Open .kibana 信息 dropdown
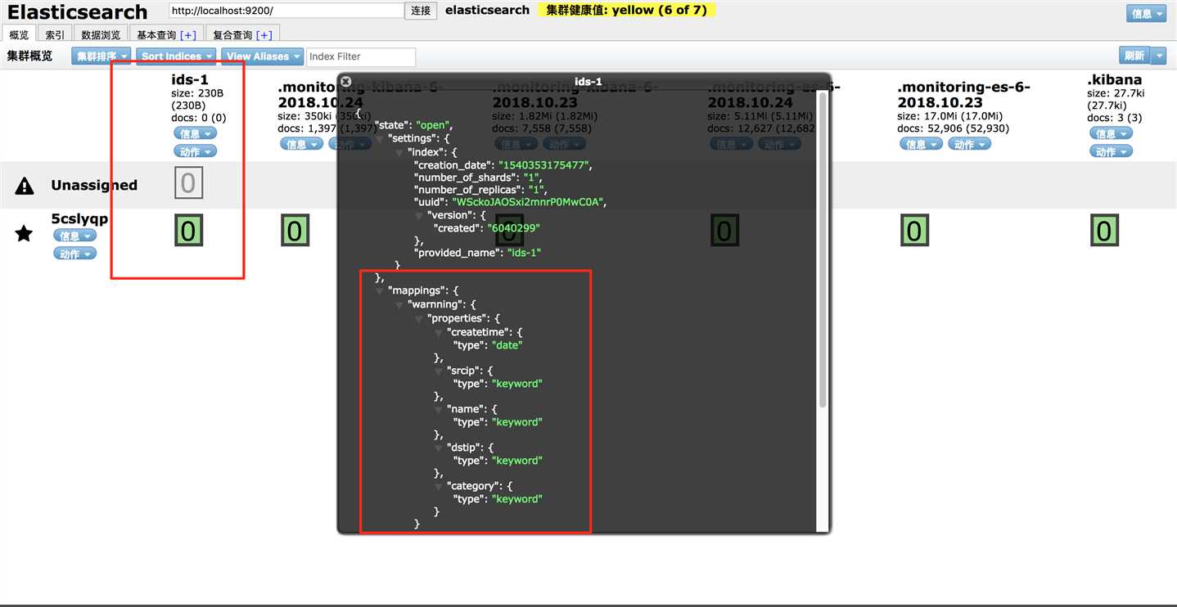Screen dimensions: 1177x607 point(1111,133)
